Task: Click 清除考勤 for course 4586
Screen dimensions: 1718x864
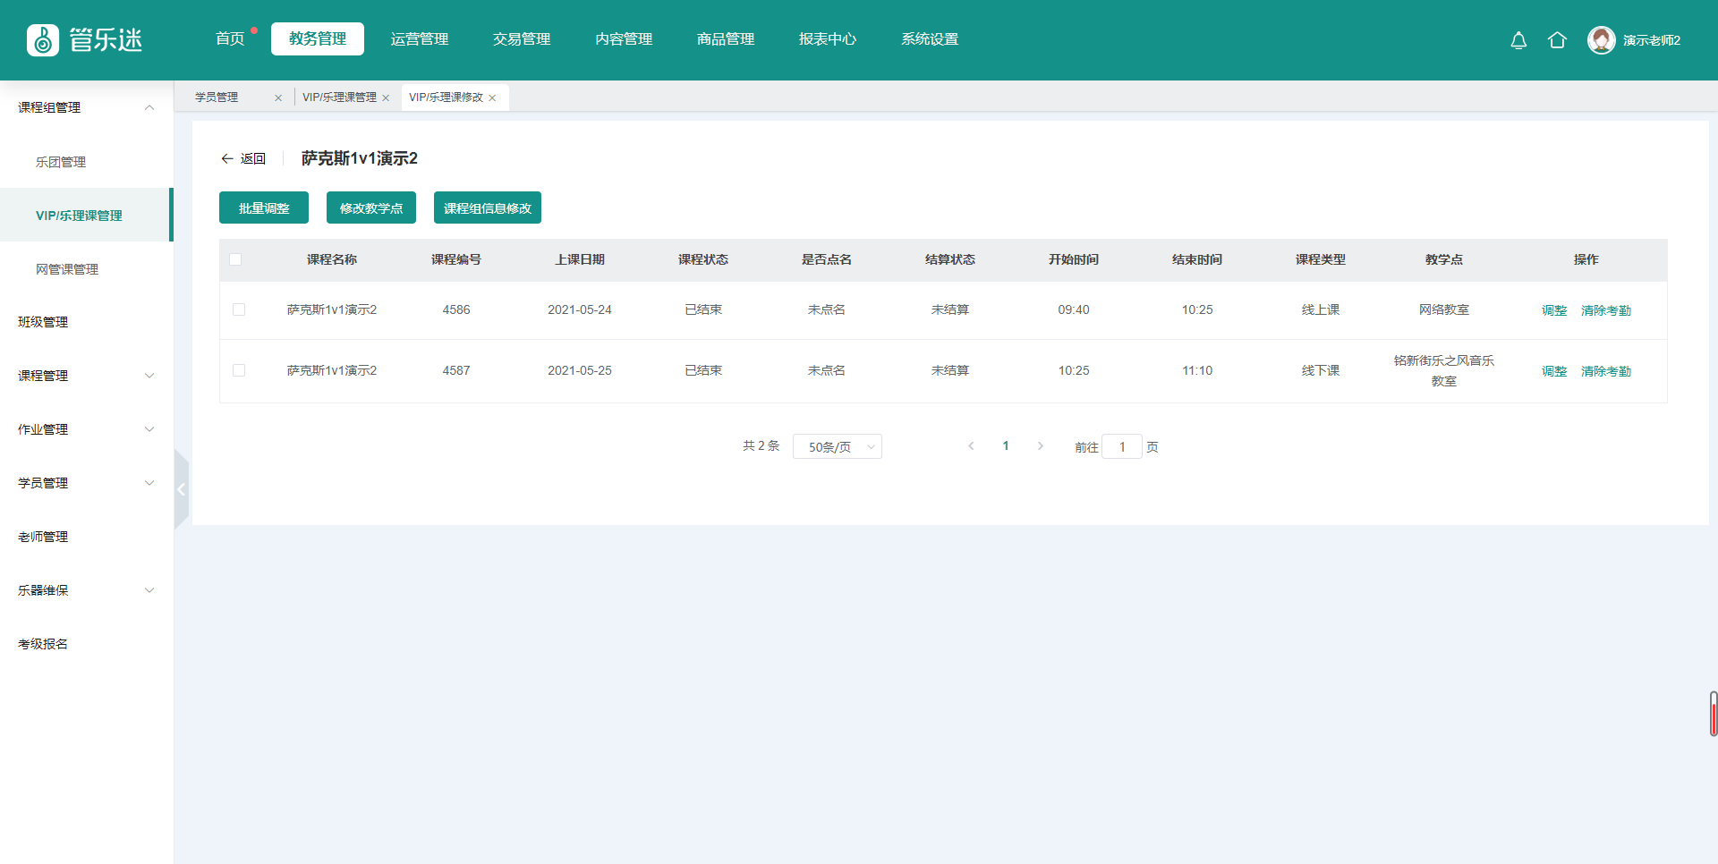Action: 1605,310
